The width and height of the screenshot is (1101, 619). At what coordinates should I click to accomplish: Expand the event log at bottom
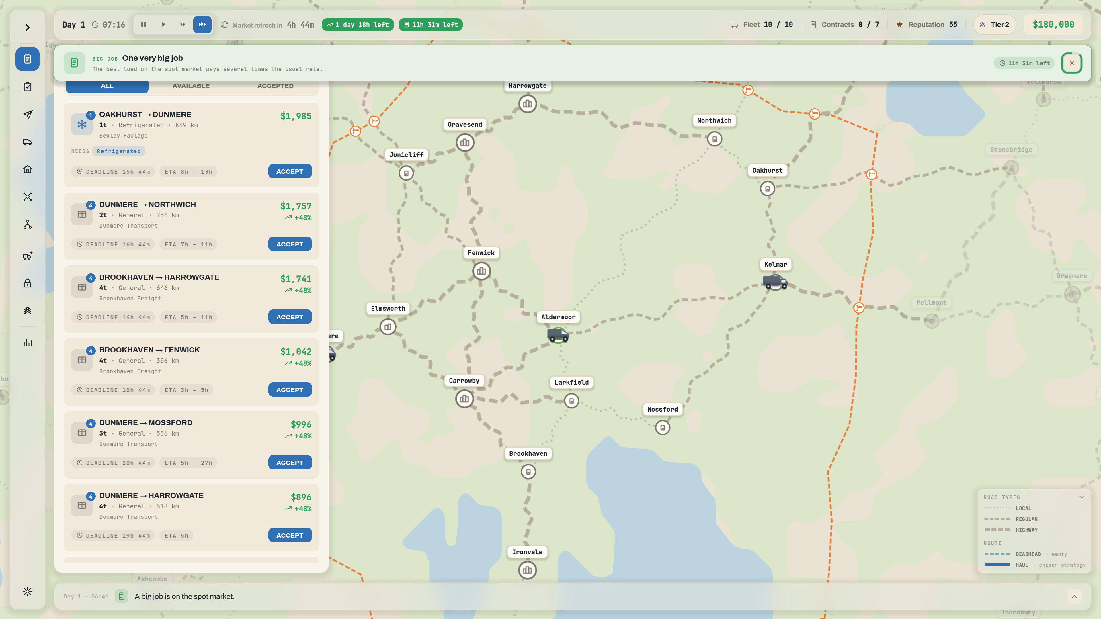tap(1074, 596)
